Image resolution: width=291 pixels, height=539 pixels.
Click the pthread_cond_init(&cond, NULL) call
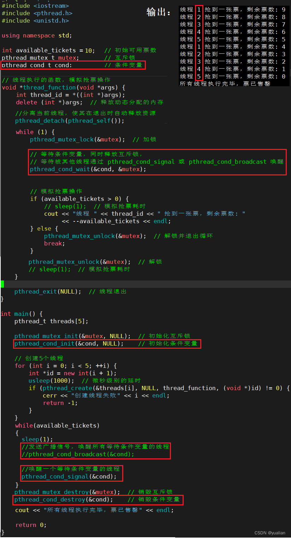69,343
